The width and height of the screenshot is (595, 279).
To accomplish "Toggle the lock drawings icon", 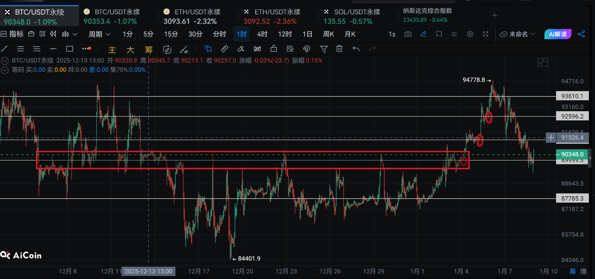I will point(273,49).
